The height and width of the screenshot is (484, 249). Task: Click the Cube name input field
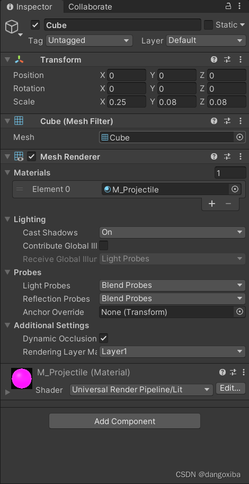tap(122, 25)
